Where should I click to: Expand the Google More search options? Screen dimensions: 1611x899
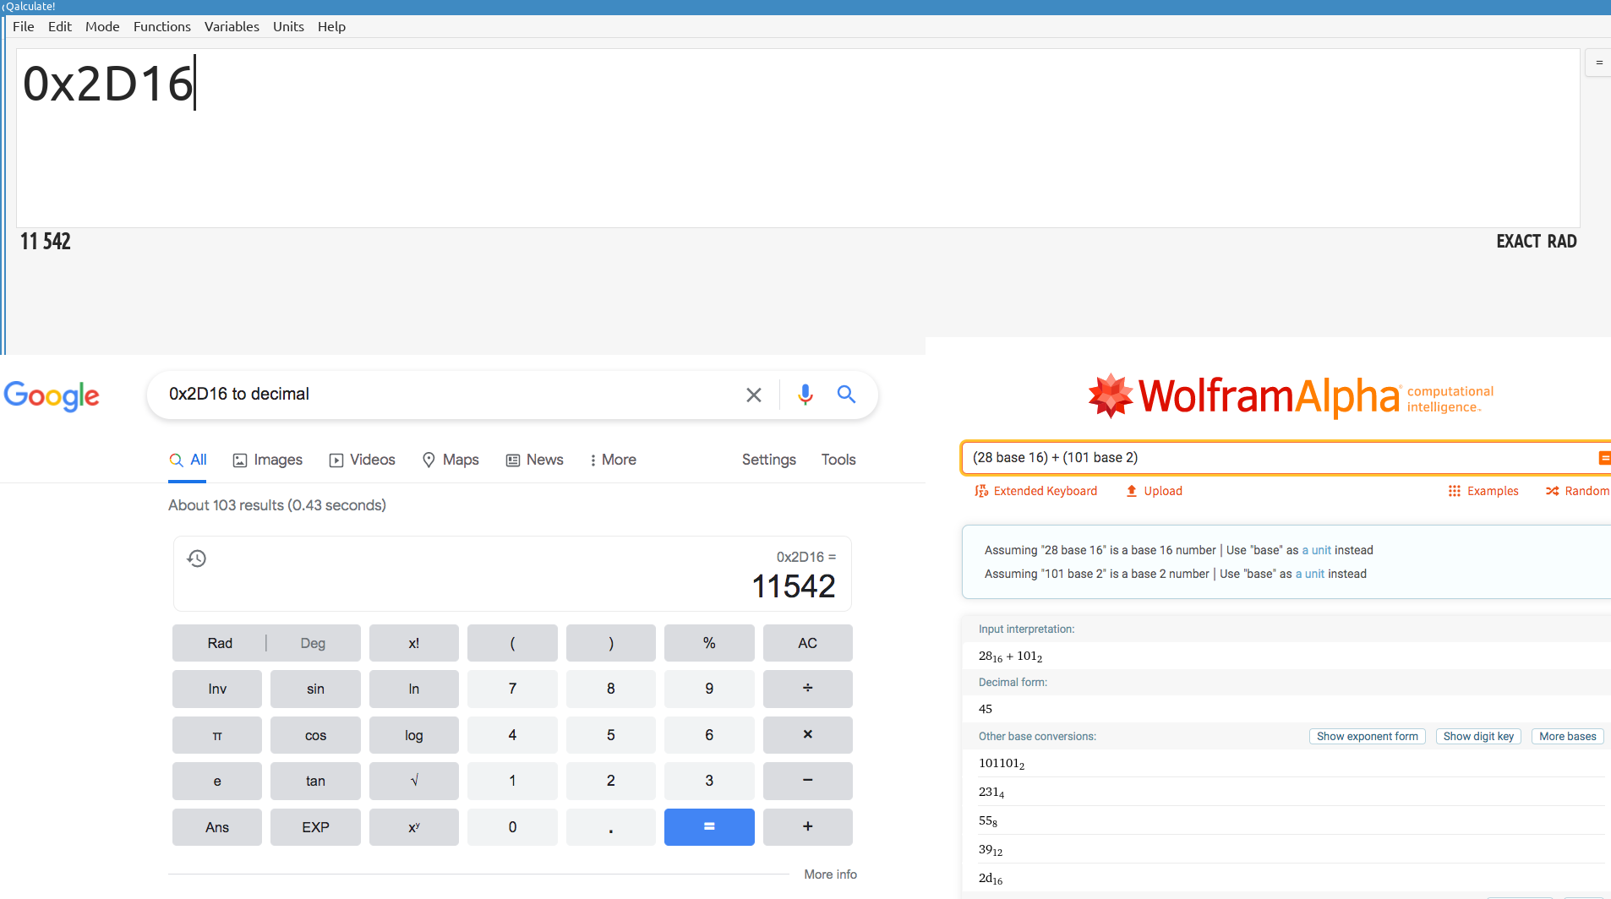pyautogui.click(x=613, y=460)
